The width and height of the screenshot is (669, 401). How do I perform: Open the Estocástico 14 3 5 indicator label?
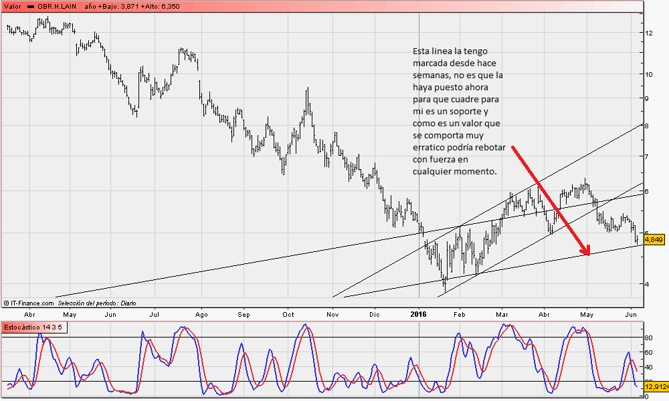32,327
